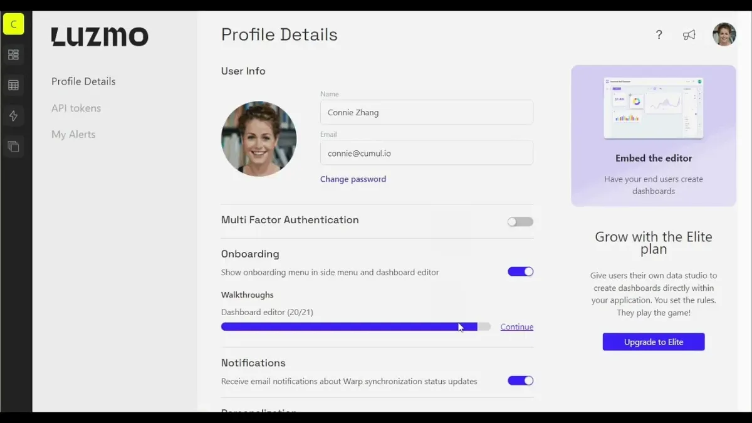Disable the onboarding menu toggle
The image size is (752, 423).
520,271
